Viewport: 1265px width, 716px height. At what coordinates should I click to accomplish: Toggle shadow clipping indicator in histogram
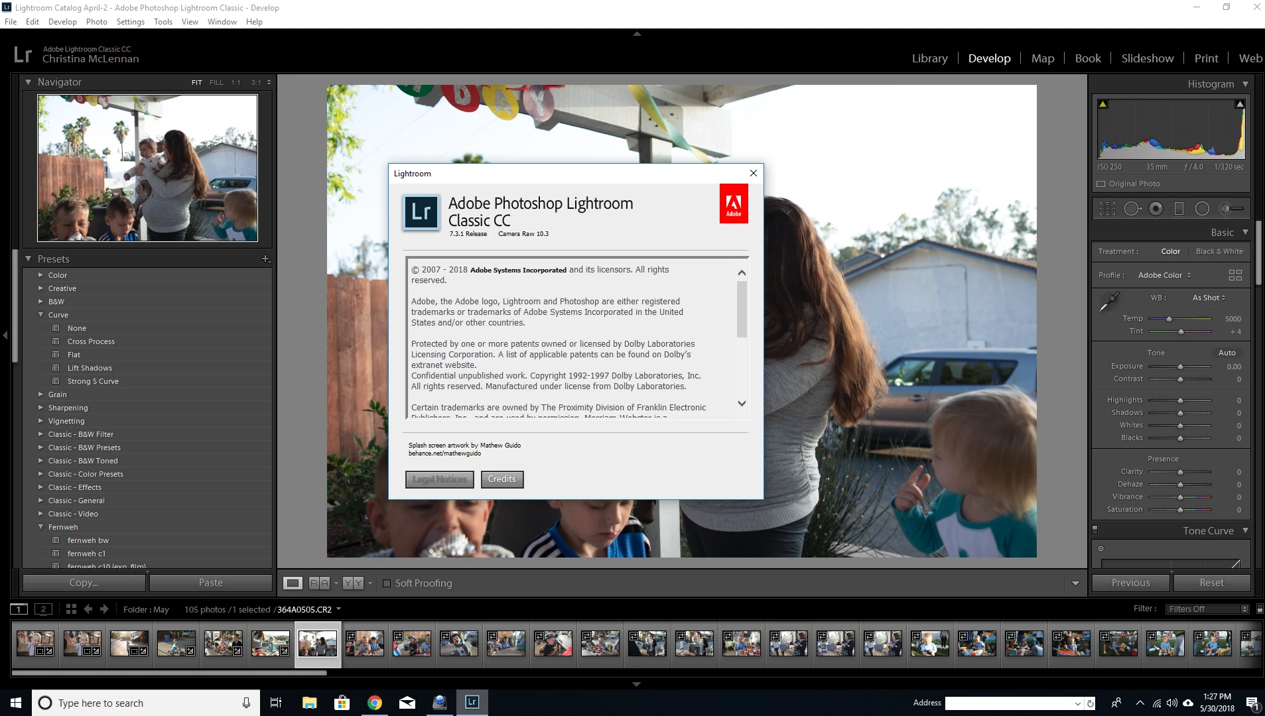tap(1103, 104)
